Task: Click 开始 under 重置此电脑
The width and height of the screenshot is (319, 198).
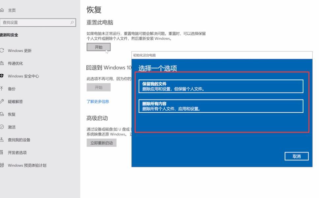Action: 99,47
